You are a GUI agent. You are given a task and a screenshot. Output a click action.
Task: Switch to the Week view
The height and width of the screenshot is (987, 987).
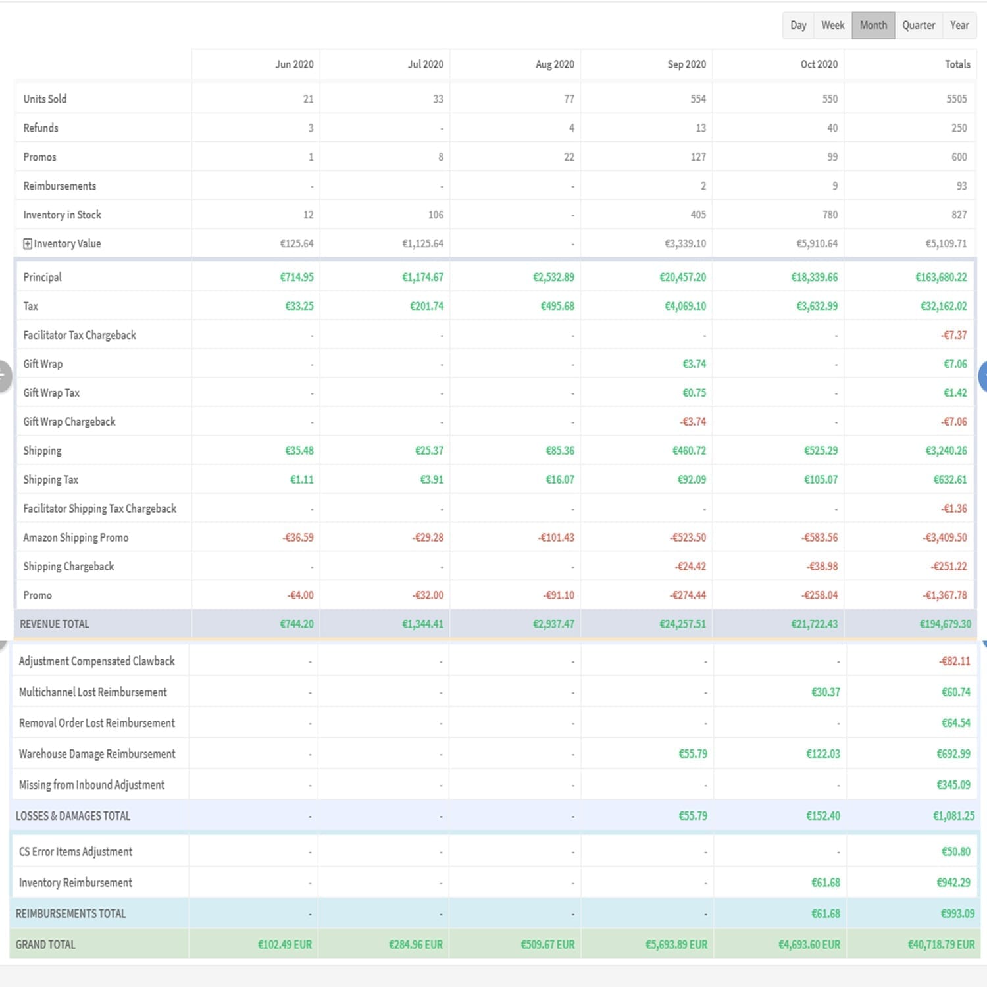[832, 26]
